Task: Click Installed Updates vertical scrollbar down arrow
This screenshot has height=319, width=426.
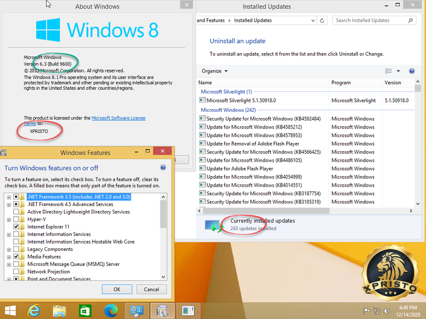Action: pyautogui.click(x=418, y=204)
